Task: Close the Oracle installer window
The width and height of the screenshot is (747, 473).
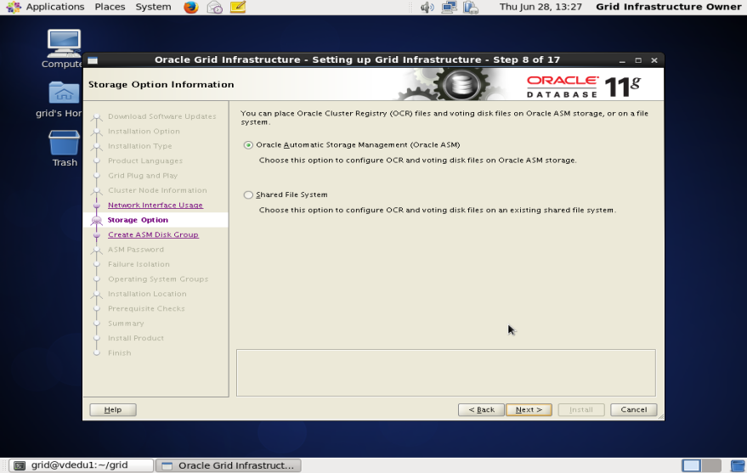Action: (x=654, y=60)
